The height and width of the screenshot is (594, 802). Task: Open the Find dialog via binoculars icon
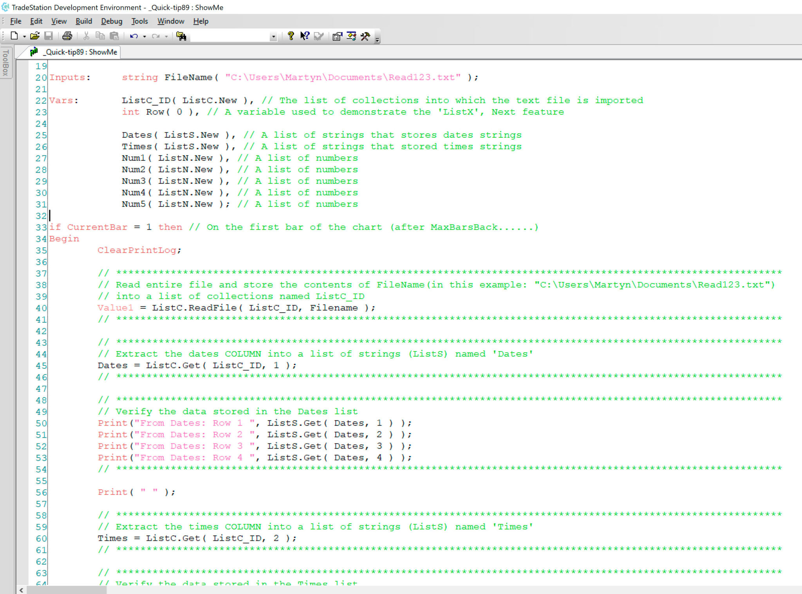(182, 36)
